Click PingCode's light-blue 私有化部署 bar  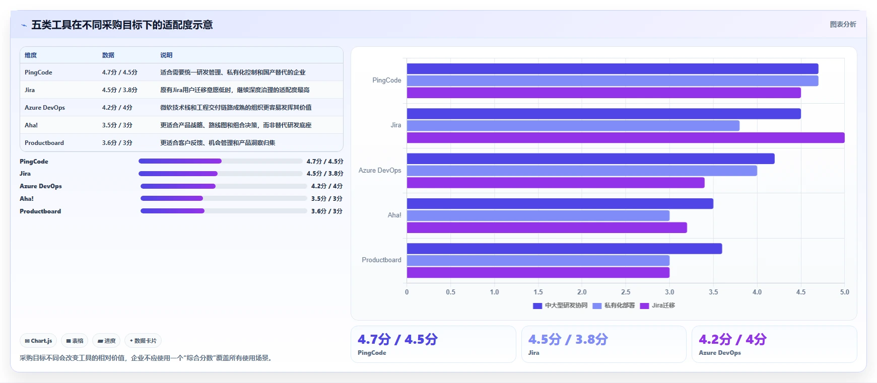tap(613, 81)
